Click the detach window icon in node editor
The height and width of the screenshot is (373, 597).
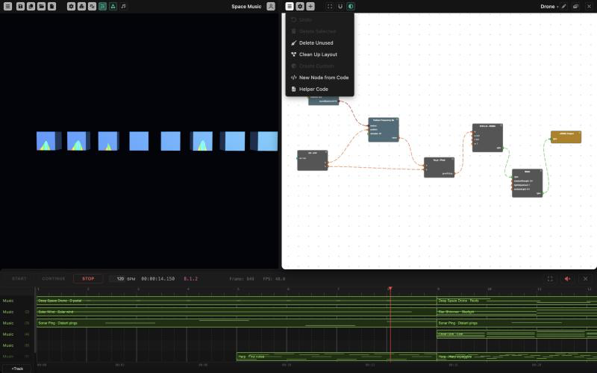coord(575,7)
